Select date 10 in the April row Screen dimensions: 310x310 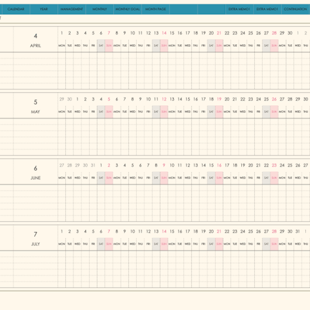coord(133,33)
